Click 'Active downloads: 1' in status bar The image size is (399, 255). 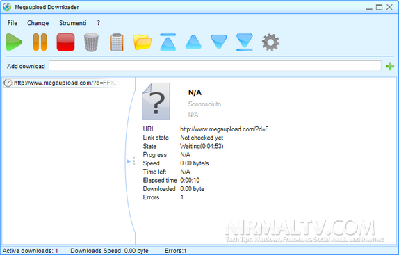31,251
